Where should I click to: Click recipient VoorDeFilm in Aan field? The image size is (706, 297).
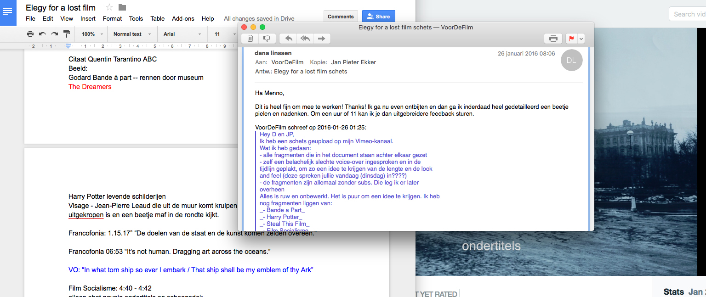point(287,62)
